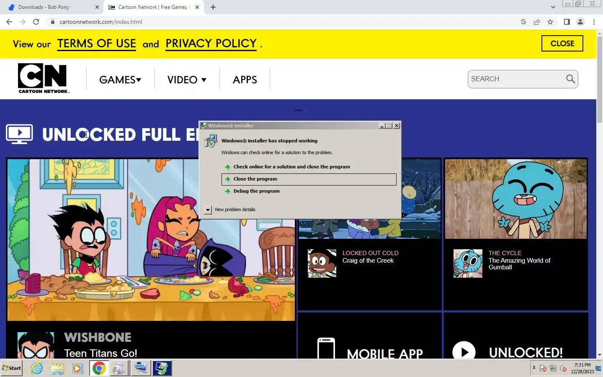The height and width of the screenshot is (377, 603).
Task: Open Teen Titans Go featured episode image
Action: (151, 240)
